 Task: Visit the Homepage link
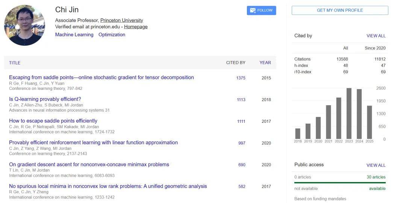[136, 27]
